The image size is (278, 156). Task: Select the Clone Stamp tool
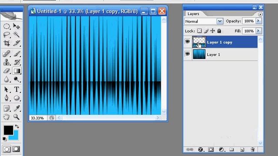coord(7,62)
